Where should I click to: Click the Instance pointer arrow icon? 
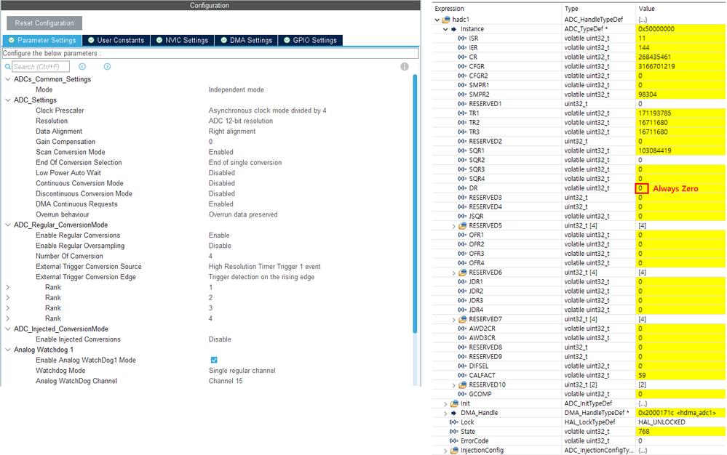[x=454, y=28]
